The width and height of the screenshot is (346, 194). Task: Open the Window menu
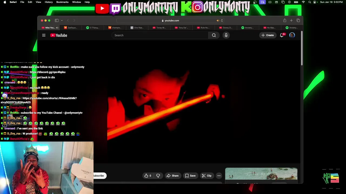click(76, 2)
